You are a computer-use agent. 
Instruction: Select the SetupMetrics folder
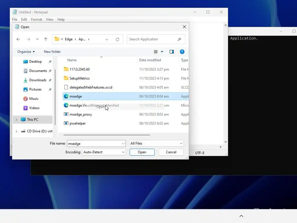coord(79,78)
